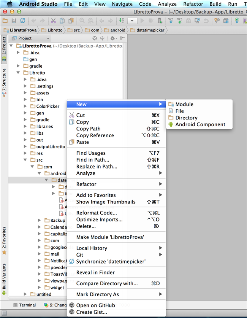Open the run configuration dropdown

click(x=132, y=21)
